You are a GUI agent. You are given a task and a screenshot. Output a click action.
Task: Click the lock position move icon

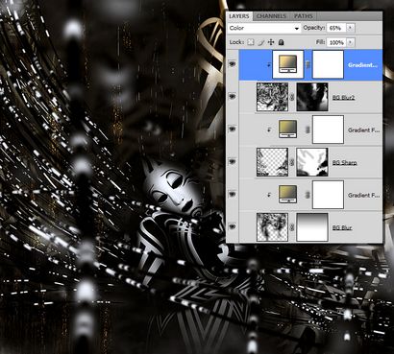(x=271, y=42)
